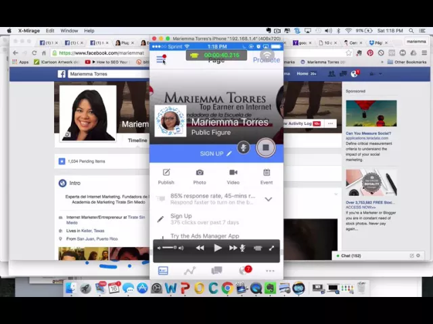Click the Keller, Texas link

[93, 231]
